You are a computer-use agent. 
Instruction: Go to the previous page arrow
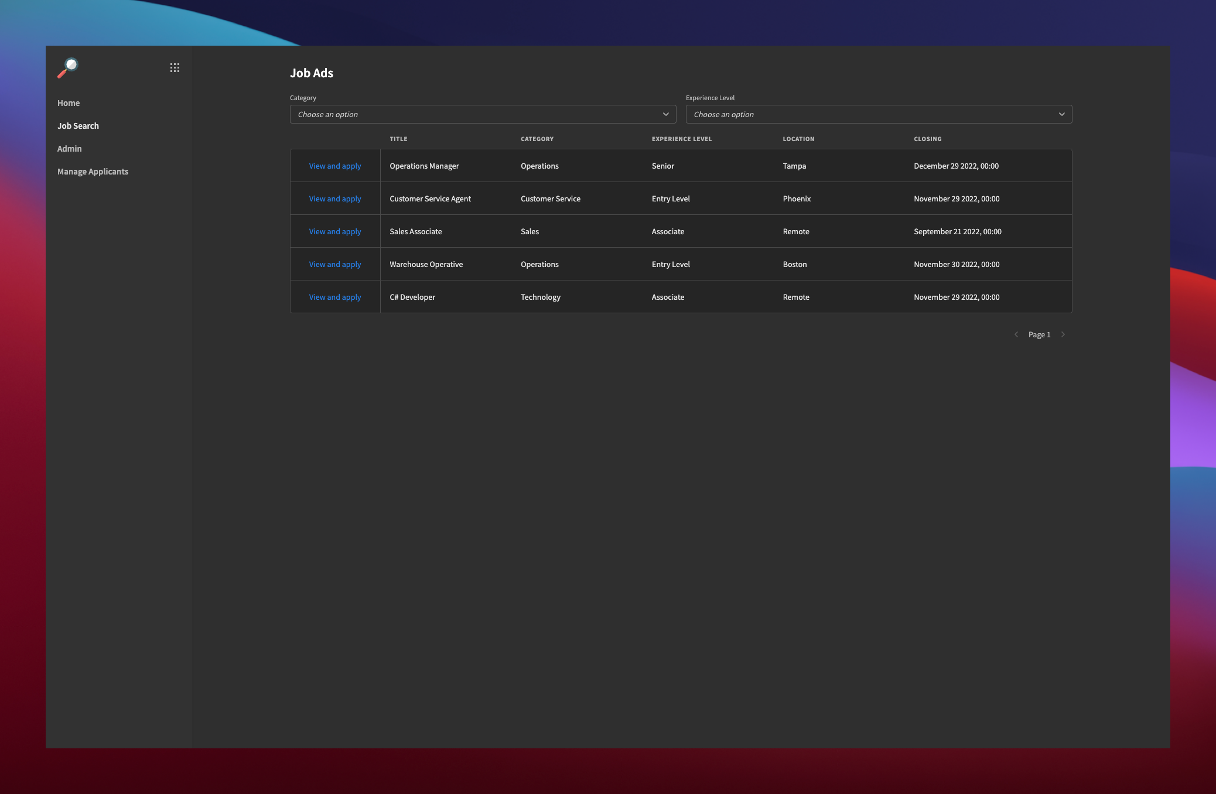(x=1016, y=334)
